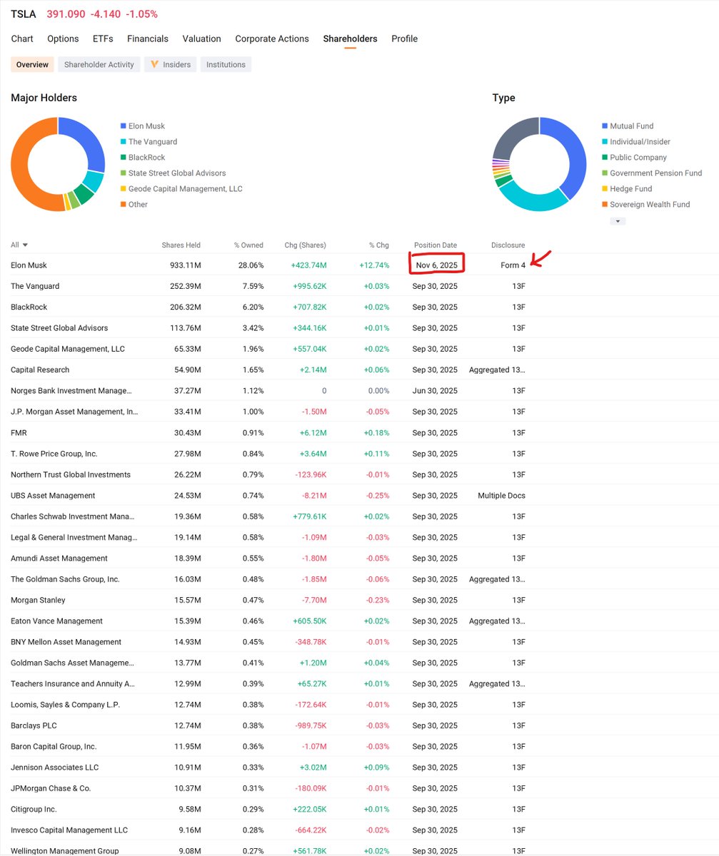The width and height of the screenshot is (719, 856).
Task: Open the Profile tab
Action: (404, 39)
